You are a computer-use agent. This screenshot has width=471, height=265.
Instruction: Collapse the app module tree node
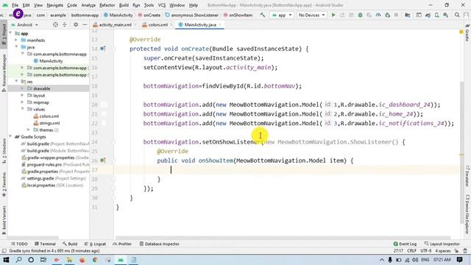pyautogui.click(x=11, y=33)
